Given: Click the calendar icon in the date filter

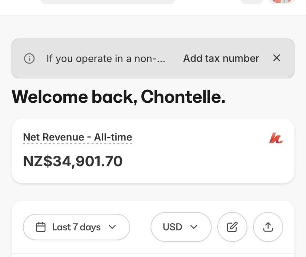Looking at the screenshot, I should point(41,227).
